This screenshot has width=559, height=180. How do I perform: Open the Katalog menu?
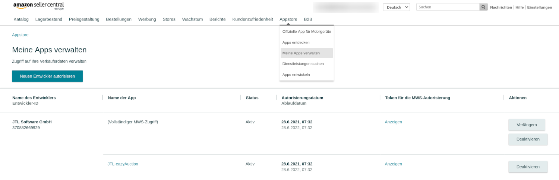tap(21, 19)
